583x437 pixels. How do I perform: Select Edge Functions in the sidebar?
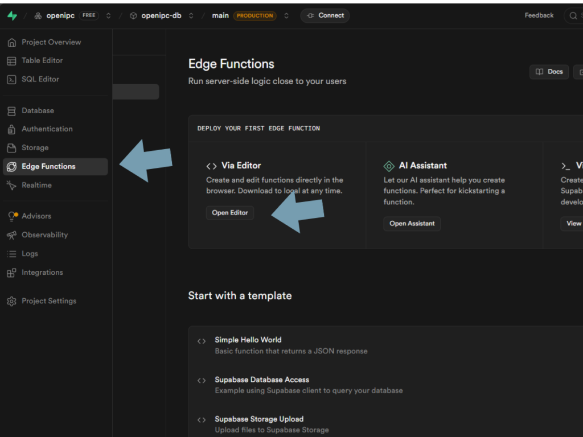[55, 167]
